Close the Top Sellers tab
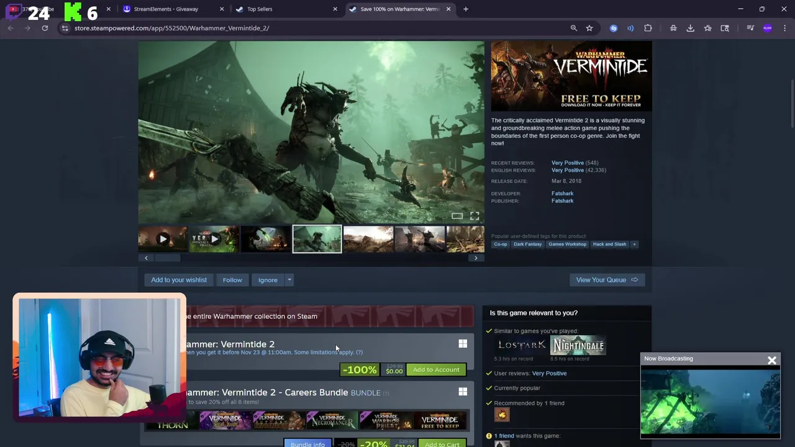 (335, 9)
